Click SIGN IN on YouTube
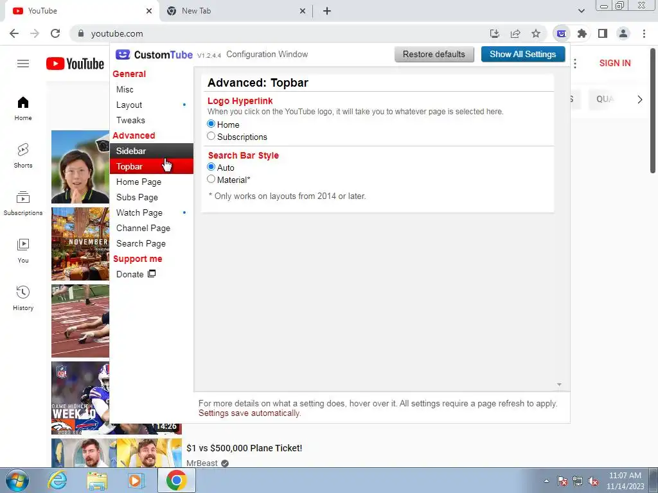The image size is (658, 493). (615, 64)
